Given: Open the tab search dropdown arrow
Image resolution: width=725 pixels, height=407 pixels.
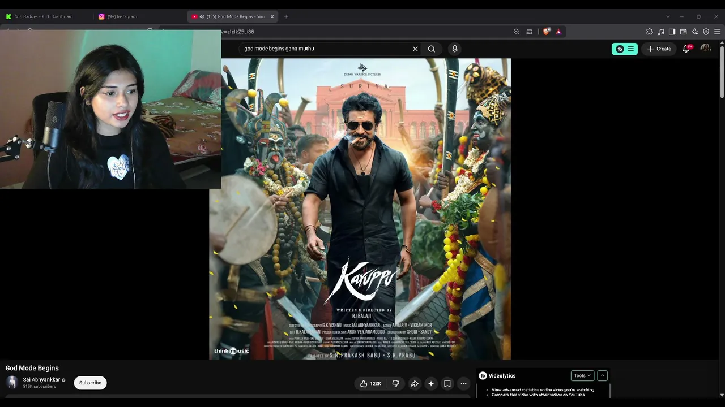Looking at the screenshot, I should coord(668,16).
